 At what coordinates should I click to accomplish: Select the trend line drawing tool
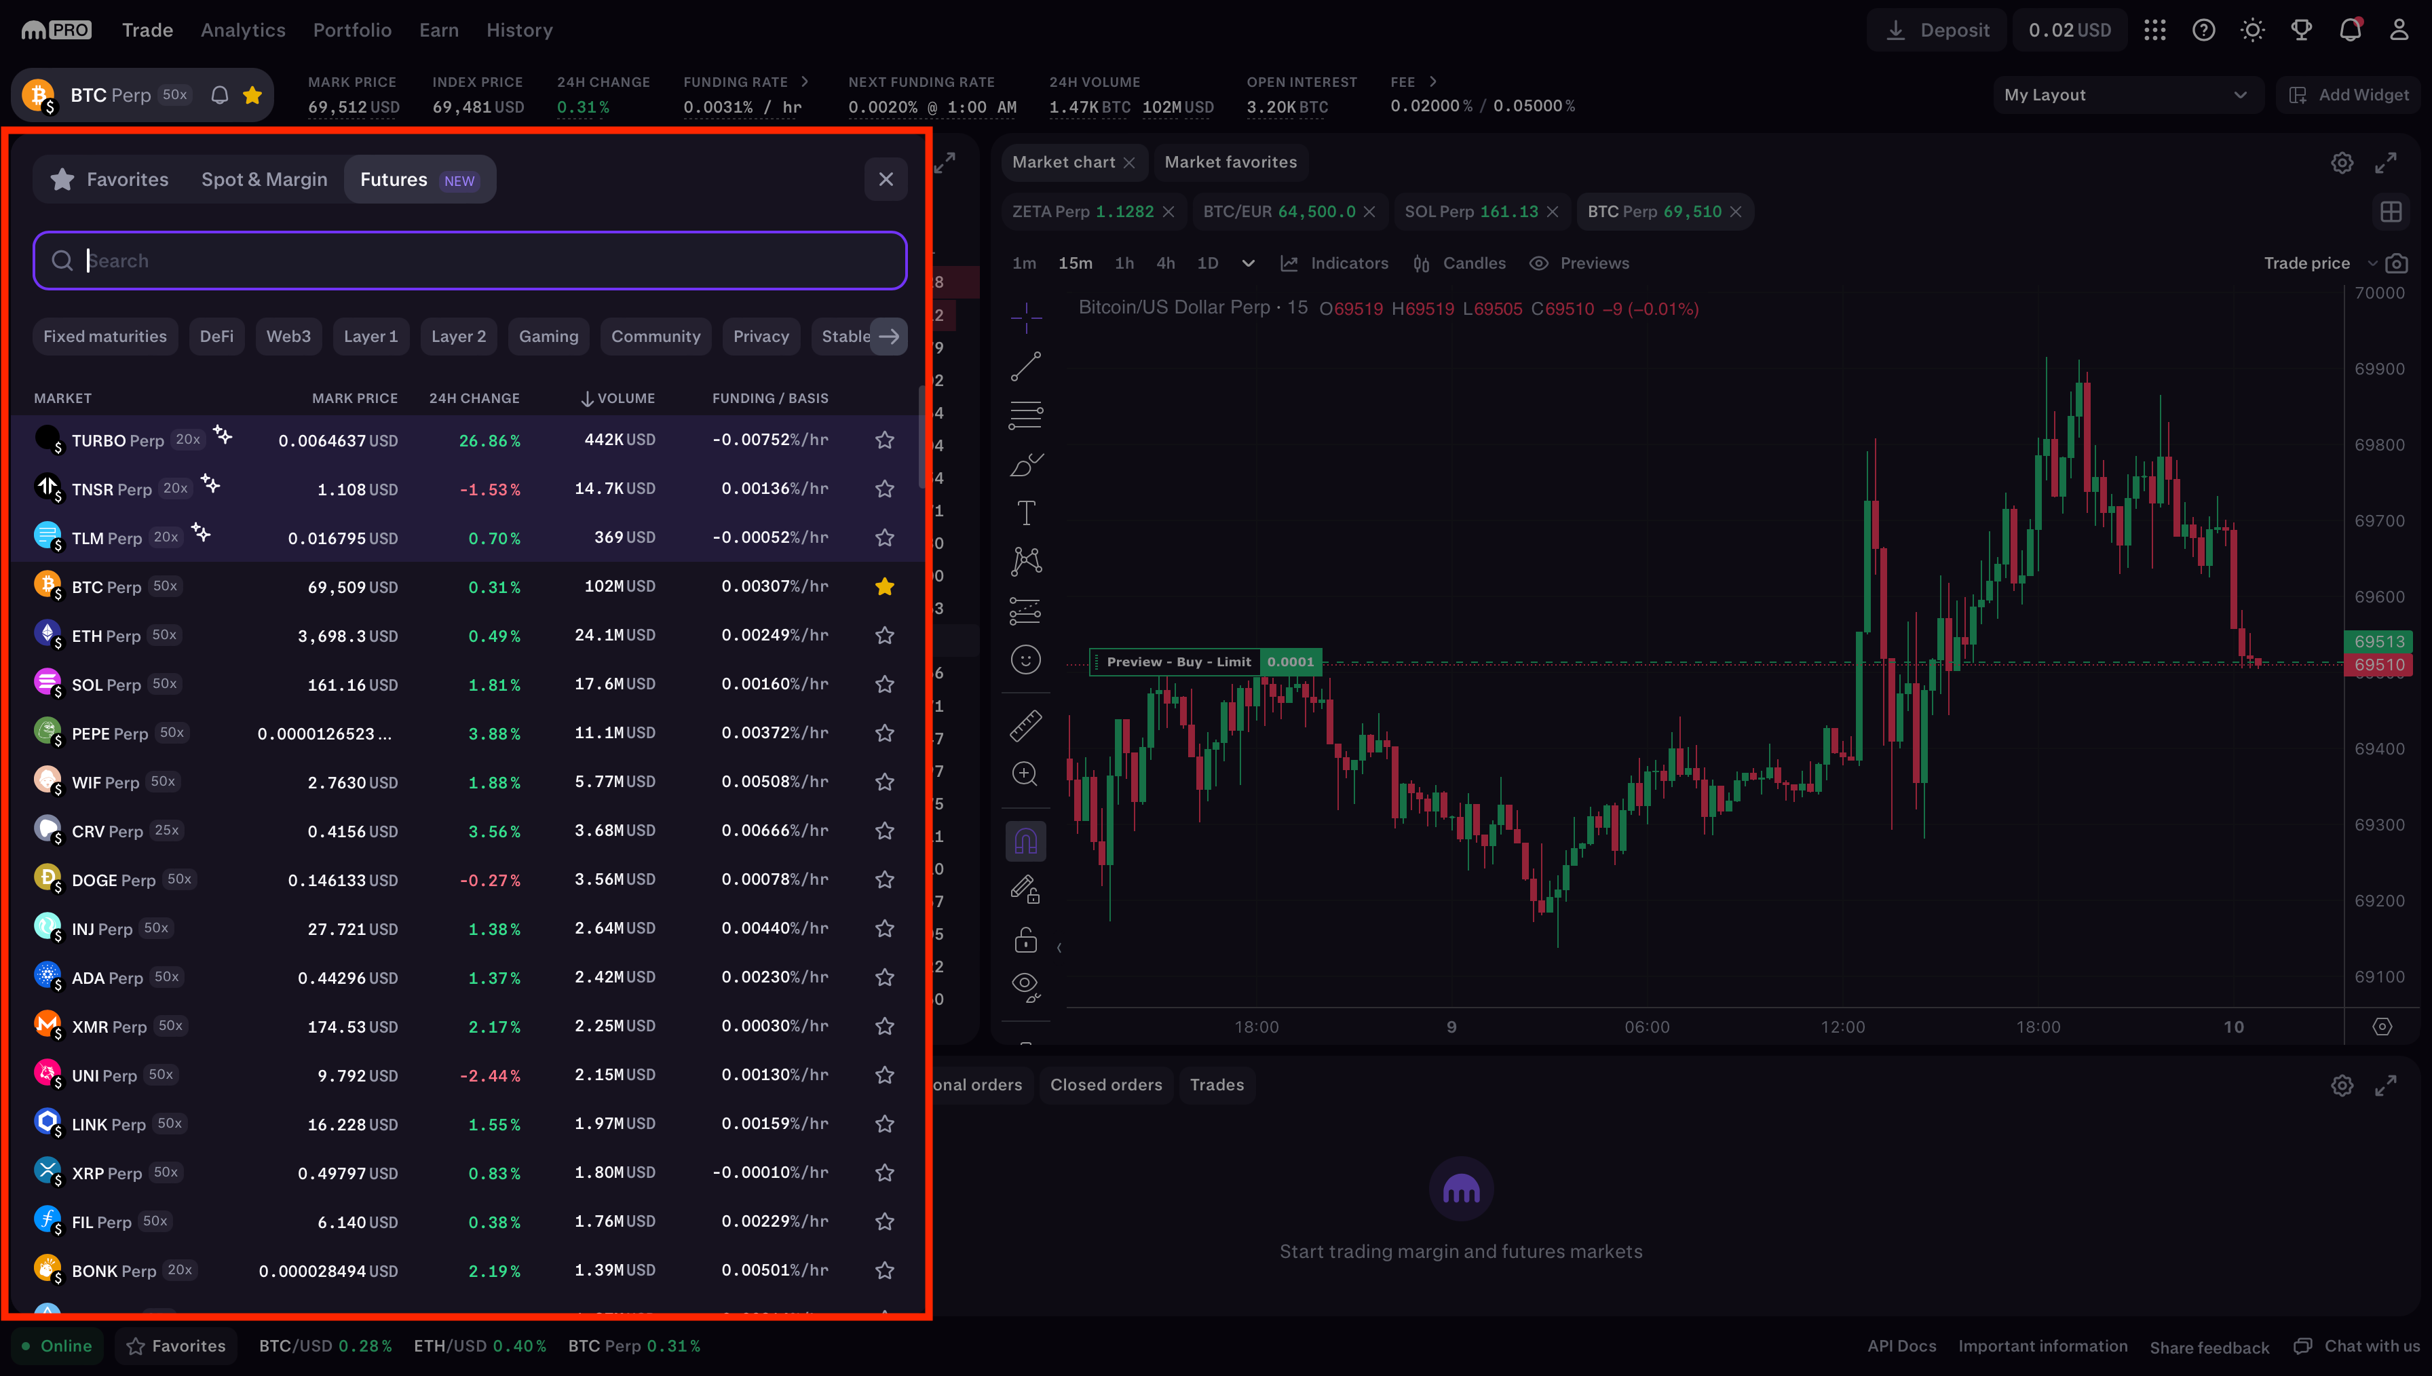click(1025, 366)
